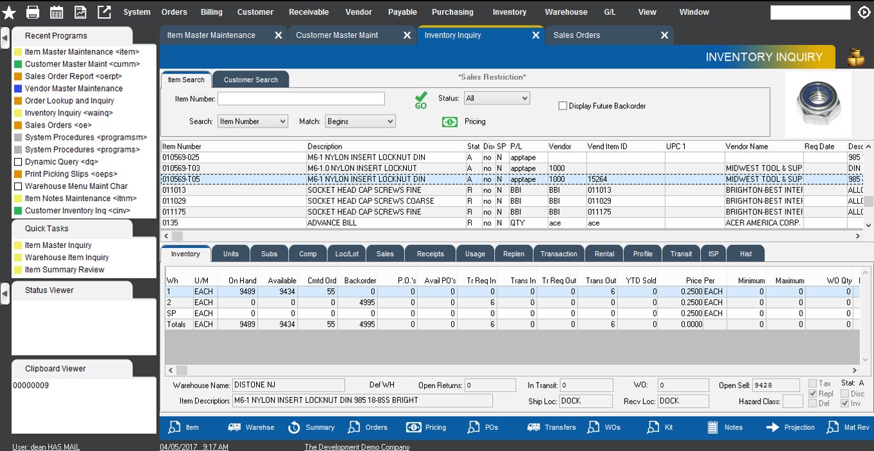Switch to the Loc/Lot tab
The height and width of the screenshot is (451, 874).
pyautogui.click(x=347, y=254)
